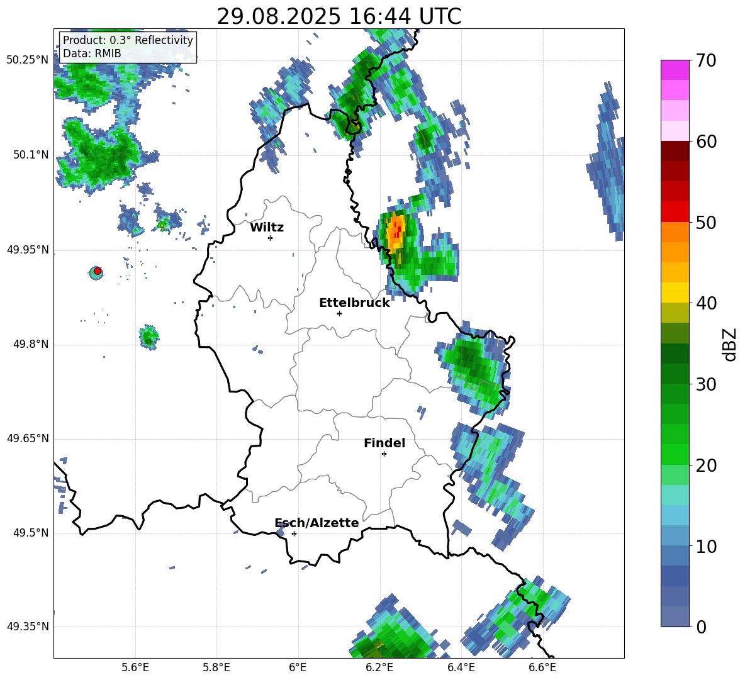Screen dimensions: 745x680
Task: Click the colorbar value 30
Action: pos(706,384)
